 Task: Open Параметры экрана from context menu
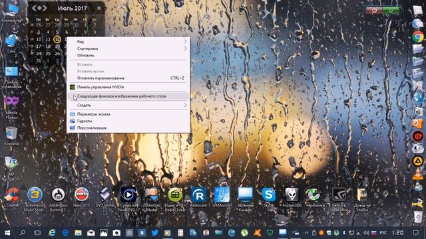(128, 114)
